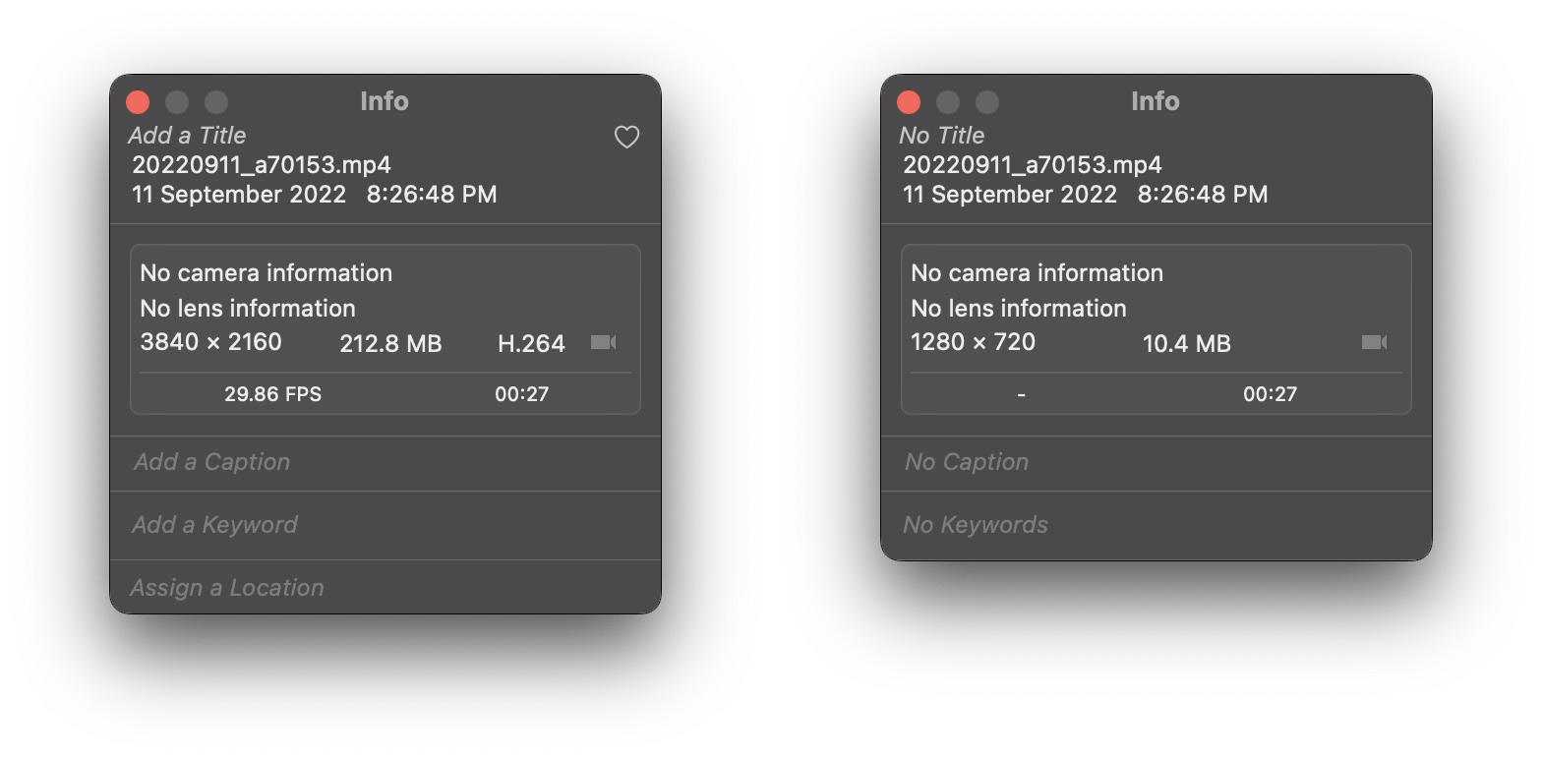Image resolution: width=1542 pixels, height=759 pixels.
Task: Click the Info title bar of right window
Action: pyautogui.click(x=1156, y=101)
